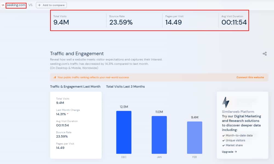Click the seeking.com site favicon
The image size is (274, 164).
pyautogui.click(x=3, y=5)
